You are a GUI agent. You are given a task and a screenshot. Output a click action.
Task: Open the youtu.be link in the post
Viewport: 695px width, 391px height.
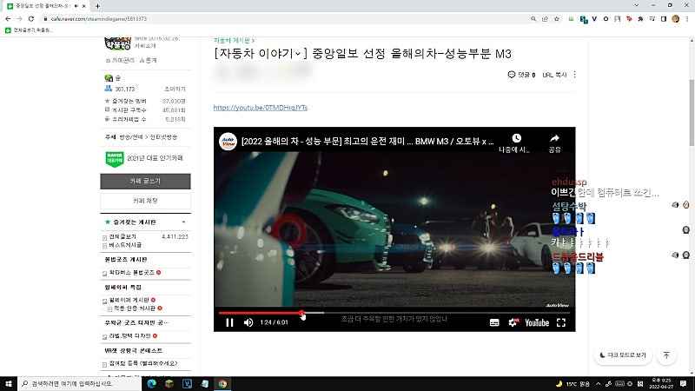click(260, 108)
